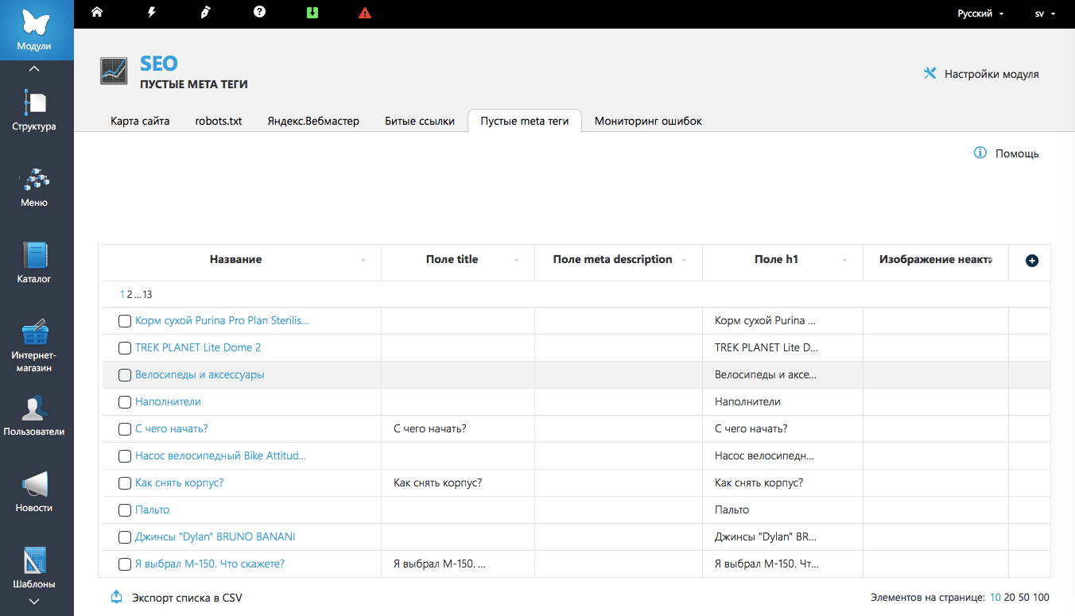
Task: Check the Корм сухой Purina row checkbox
Action: pos(125,321)
